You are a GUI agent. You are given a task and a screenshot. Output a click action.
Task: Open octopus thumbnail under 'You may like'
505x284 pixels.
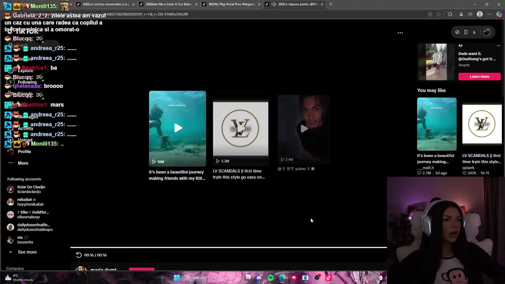[x=437, y=124]
